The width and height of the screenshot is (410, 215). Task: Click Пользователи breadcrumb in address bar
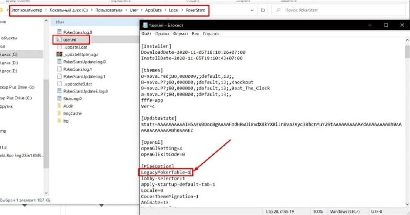[x=109, y=10]
